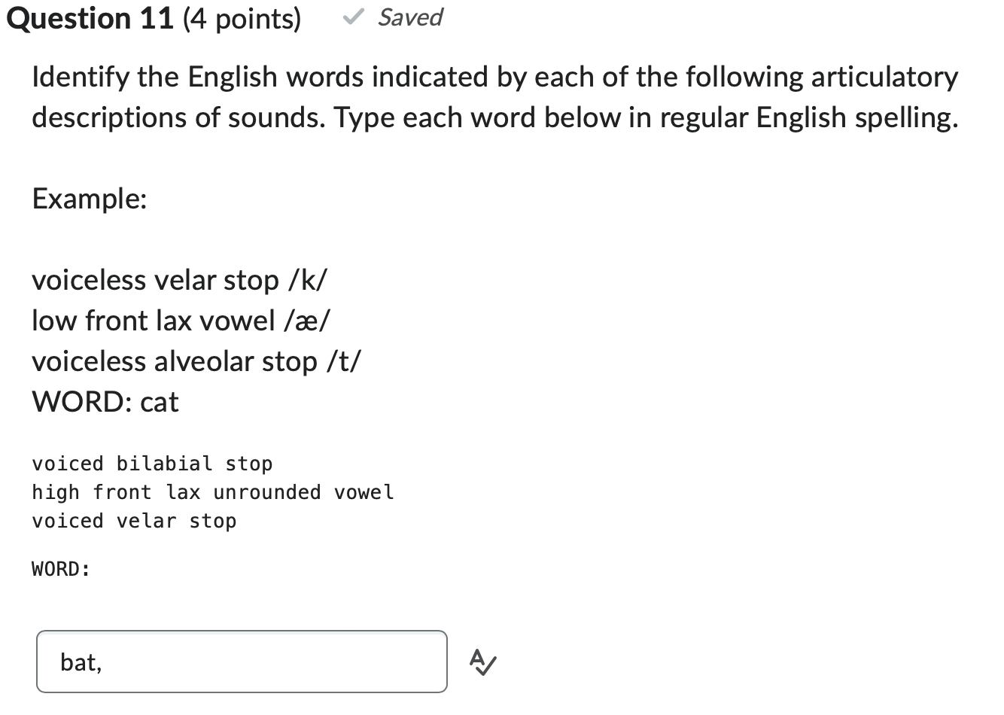1004x715 pixels.
Task: Click the Example: text label
Action: click(x=89, y=199)
